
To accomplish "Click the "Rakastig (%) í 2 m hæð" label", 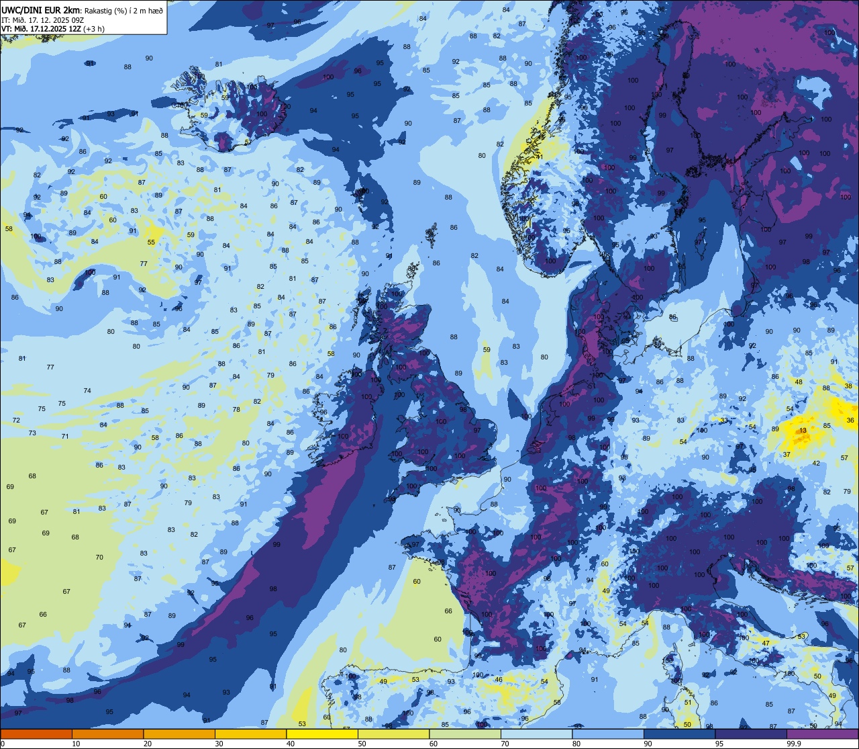I will [x=123, y=10].
